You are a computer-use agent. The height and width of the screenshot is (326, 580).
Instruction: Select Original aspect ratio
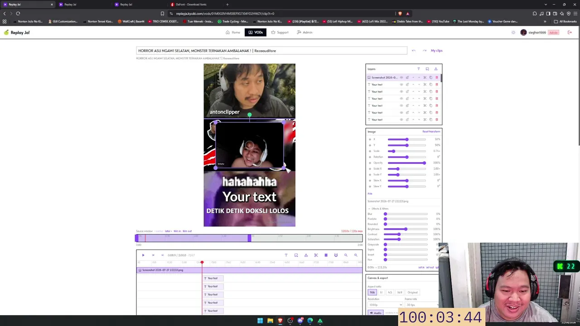412,292
